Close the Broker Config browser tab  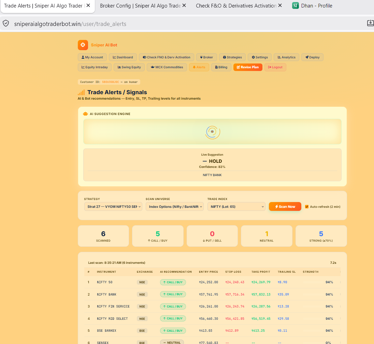click(184, 5)
